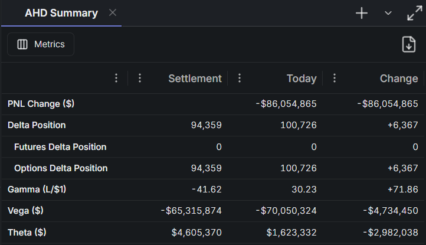The width and height of the screenshot is (426, 245).
Task: Sort by Settlement column header
Action: click(x=195, y=79)
